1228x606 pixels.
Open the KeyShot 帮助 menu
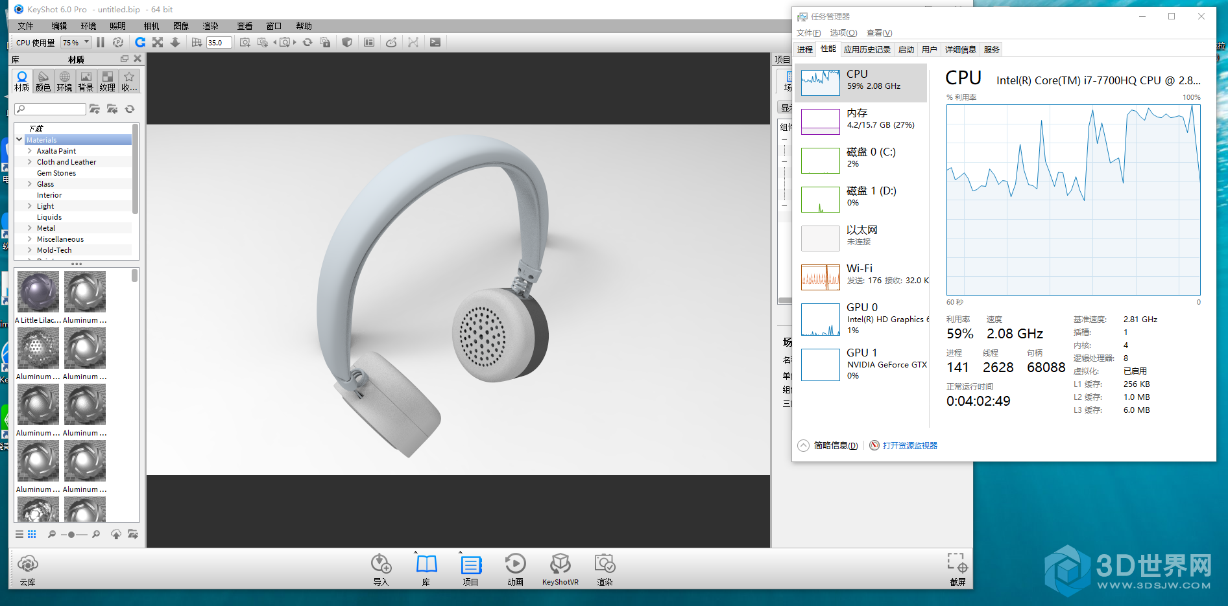304,26
